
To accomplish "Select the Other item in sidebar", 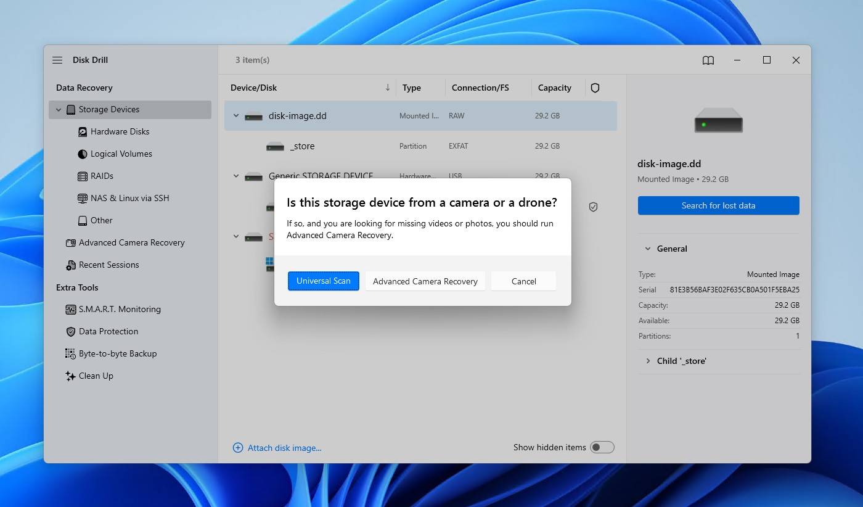I will [102, 221].
